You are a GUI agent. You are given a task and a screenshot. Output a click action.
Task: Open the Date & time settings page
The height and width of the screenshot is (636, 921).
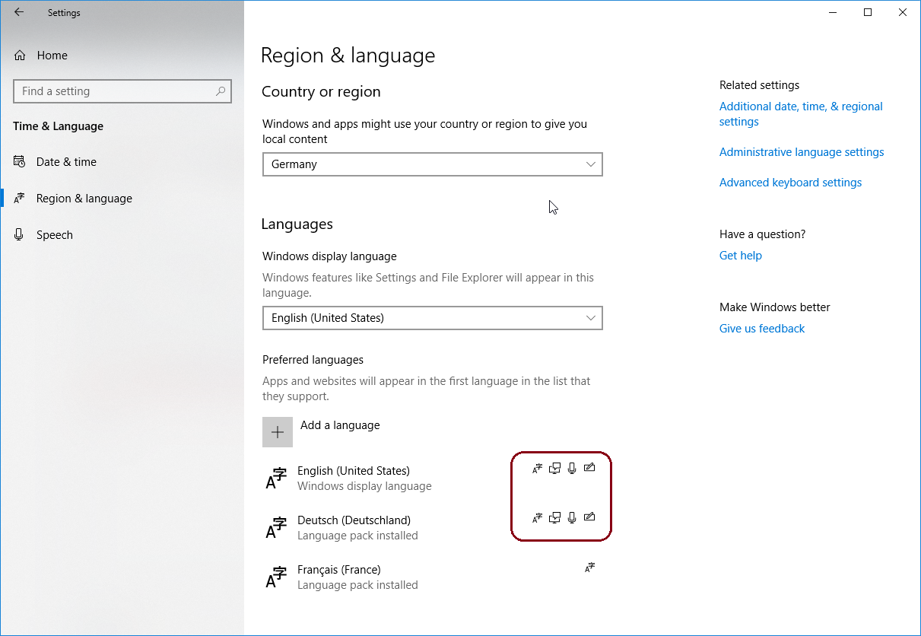(x=66, y=162)
